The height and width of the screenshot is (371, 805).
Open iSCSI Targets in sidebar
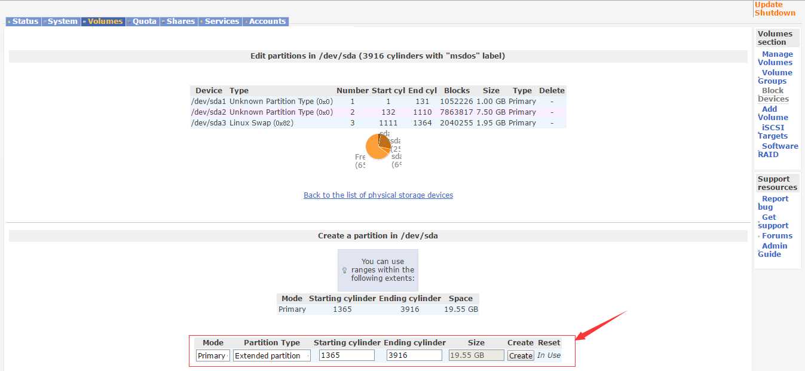tap(773, 132)
